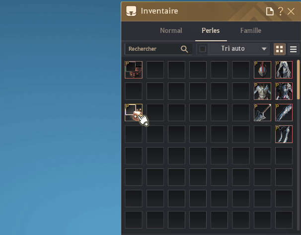Click the treasure chest item in first slot
Viewport: 301px width, 235px height.
[134, 70]
